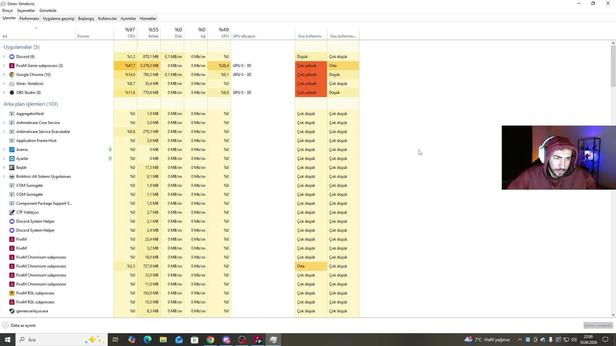616x346 pixels.
Task: Switch to the Kullanıcılar tab
Action: [x=107, y=18]
